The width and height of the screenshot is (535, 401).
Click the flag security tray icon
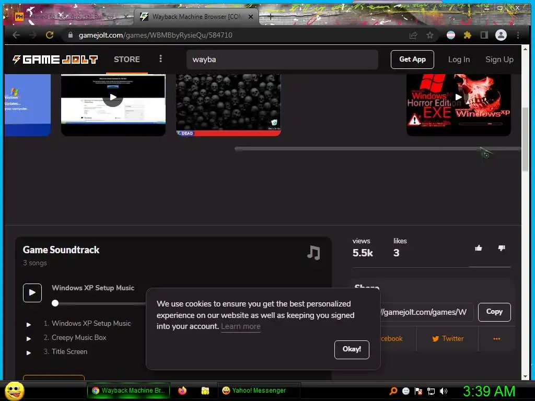[x=418, y=391]
